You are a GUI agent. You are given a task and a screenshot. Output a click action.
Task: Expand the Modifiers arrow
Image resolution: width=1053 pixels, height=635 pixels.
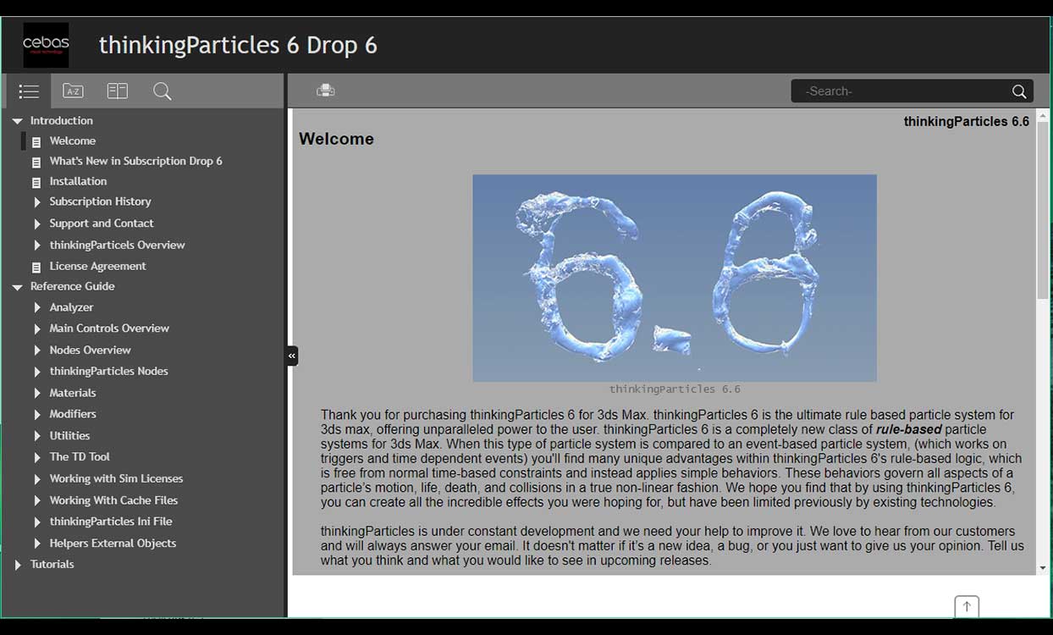pyautogui.click(x=37, y=415)
